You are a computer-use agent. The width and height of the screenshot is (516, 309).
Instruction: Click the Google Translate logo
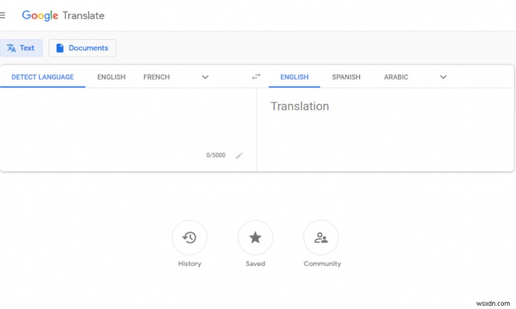(x=63, y=15)
